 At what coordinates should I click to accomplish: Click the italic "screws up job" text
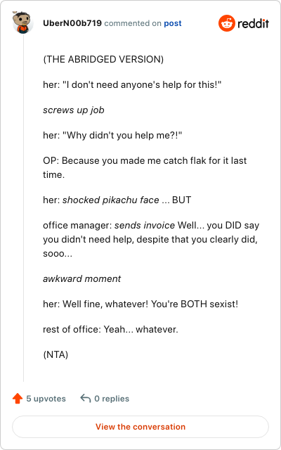pos(74,110)
